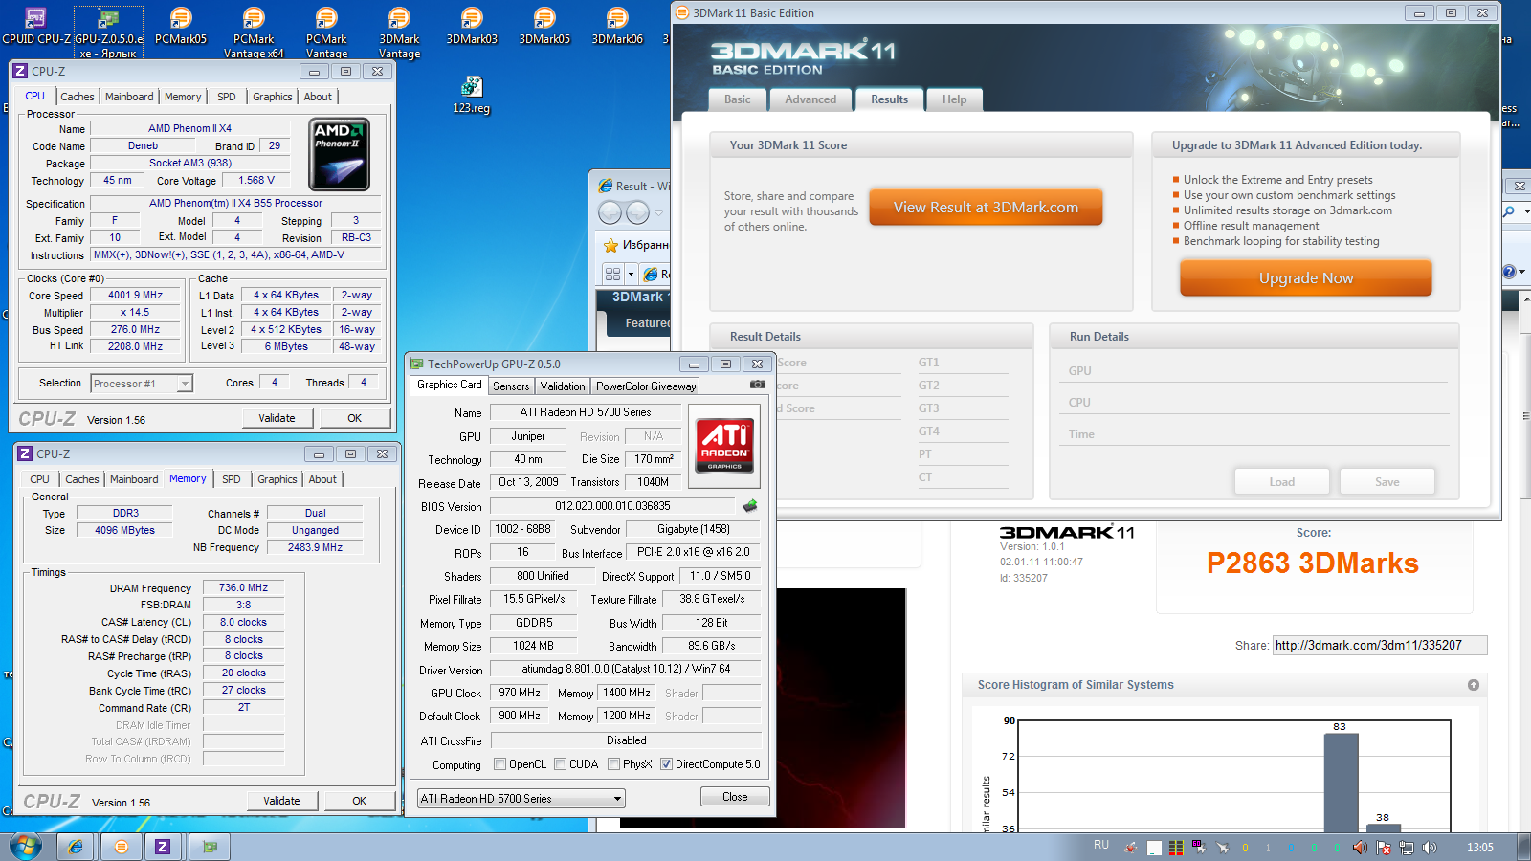Toggle DirectCompute 5.0 checkbox in GPU-Z

[x=666, y=764]
